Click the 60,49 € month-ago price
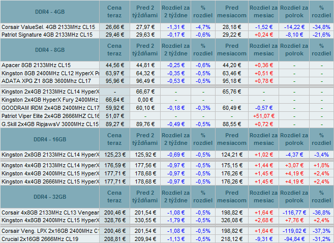The image size is (334, 243). (x=232, y=108)
